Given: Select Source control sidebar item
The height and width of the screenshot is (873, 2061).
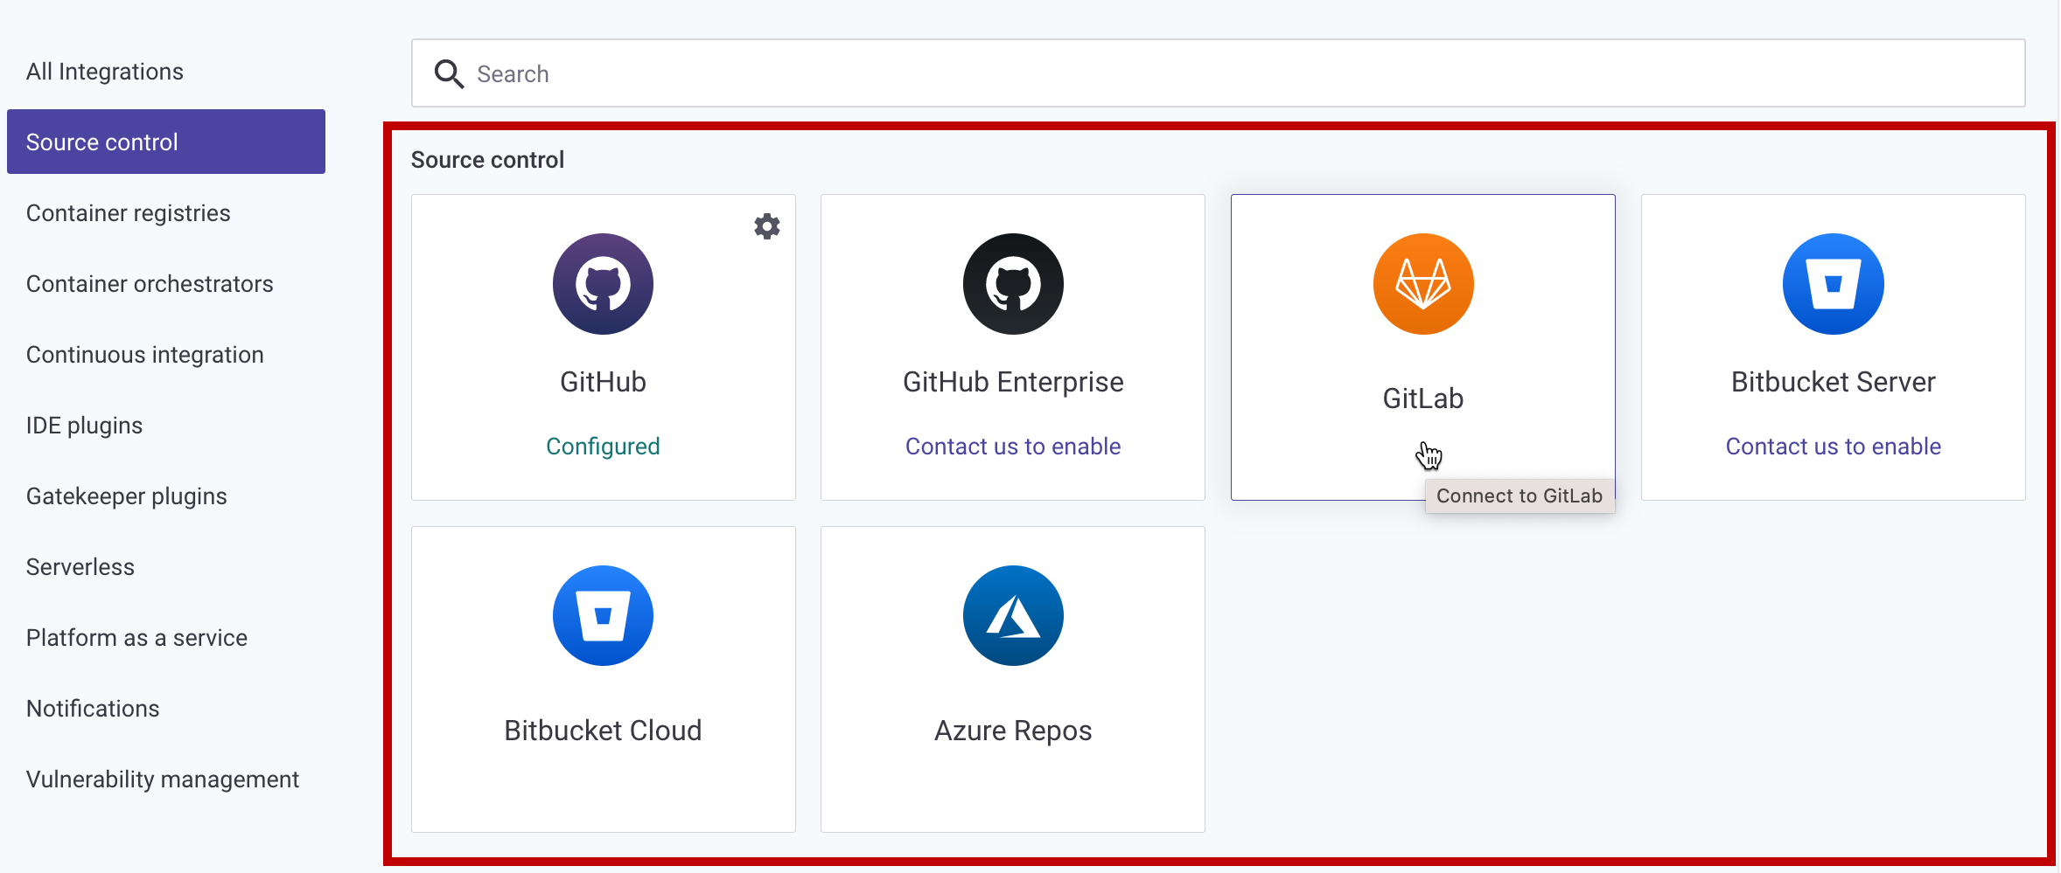Looking at the screenshot, I should coord(166,142).
